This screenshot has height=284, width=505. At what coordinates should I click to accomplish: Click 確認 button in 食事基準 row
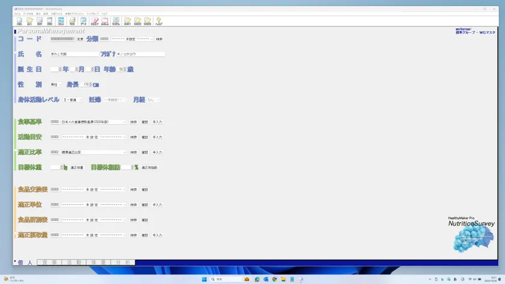tap(145, 122)
